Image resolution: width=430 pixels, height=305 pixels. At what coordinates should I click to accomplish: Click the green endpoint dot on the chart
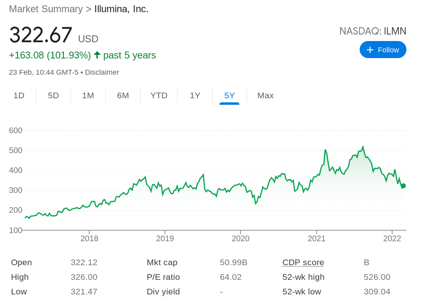click(403, 186)
